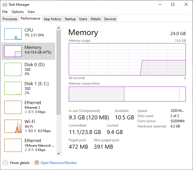
Task: Open the File menu
Action: pos(5,12)
